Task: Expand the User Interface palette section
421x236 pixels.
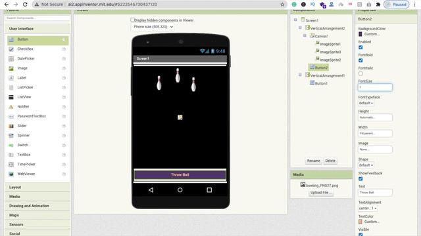Action: [x=37, y=29]
